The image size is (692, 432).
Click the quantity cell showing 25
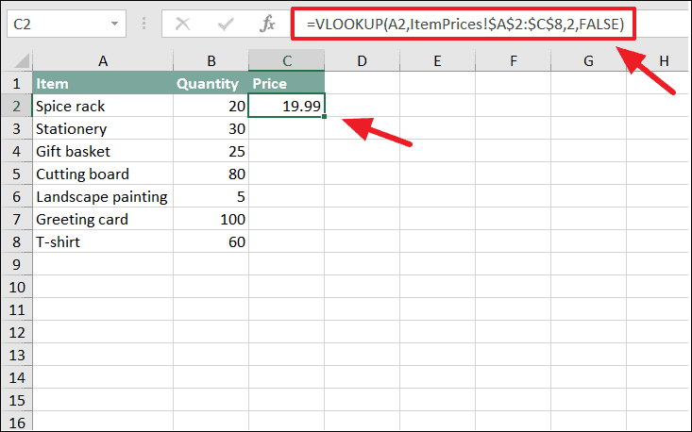coord(211,151)
